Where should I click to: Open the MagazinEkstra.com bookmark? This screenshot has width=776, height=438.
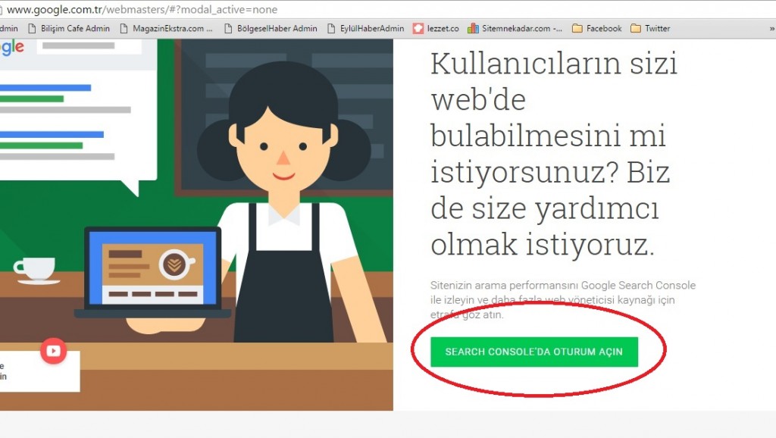tap(166, 29)
